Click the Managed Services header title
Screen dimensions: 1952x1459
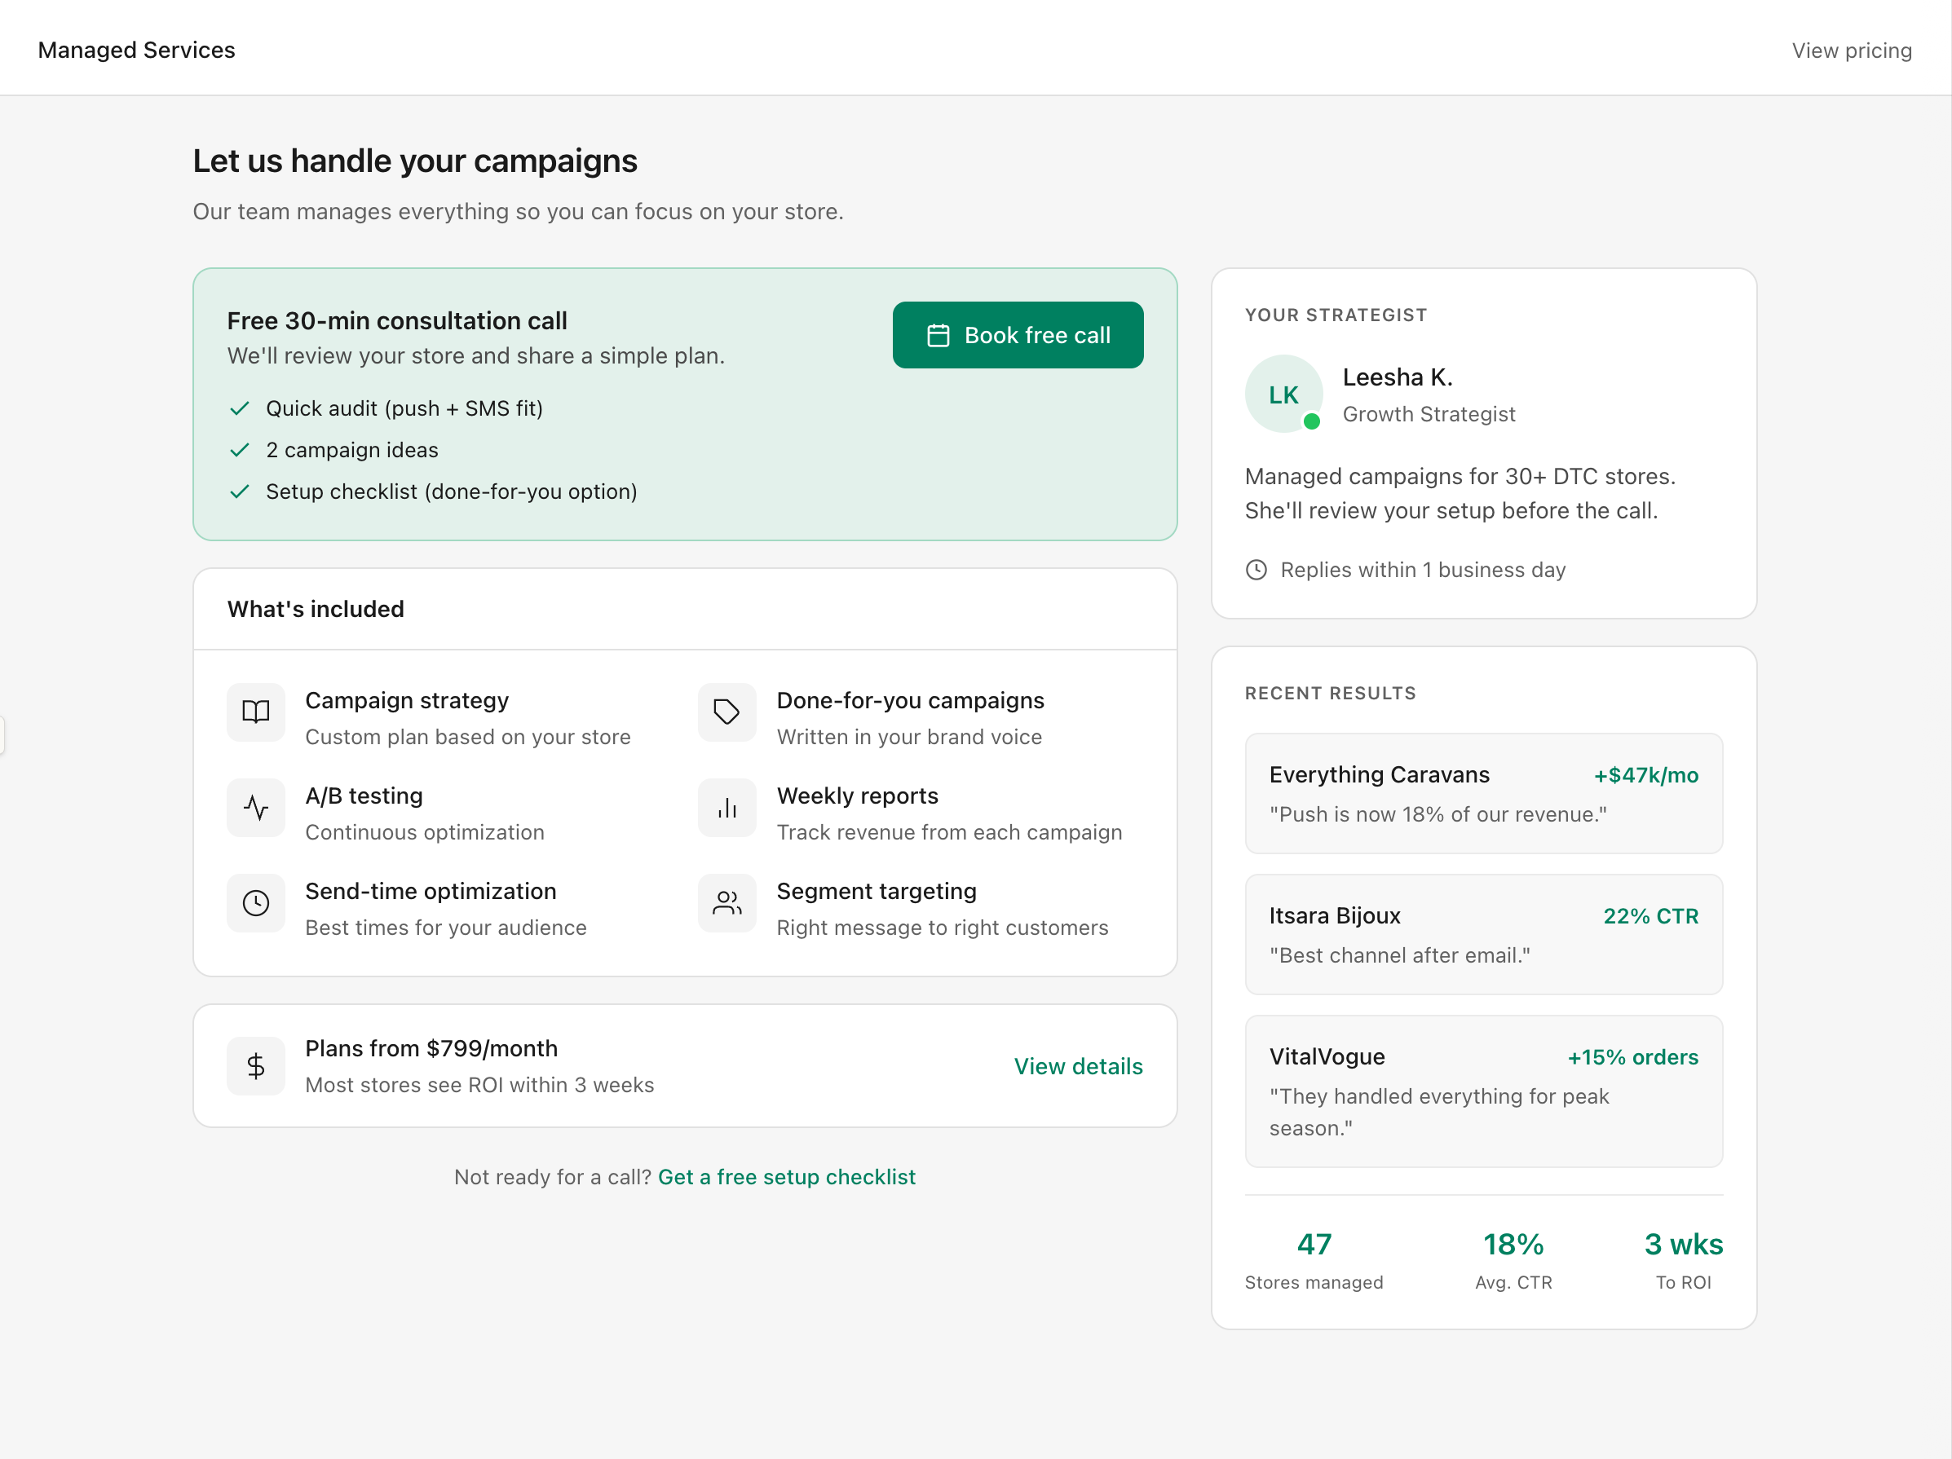[x=137, y=51]
